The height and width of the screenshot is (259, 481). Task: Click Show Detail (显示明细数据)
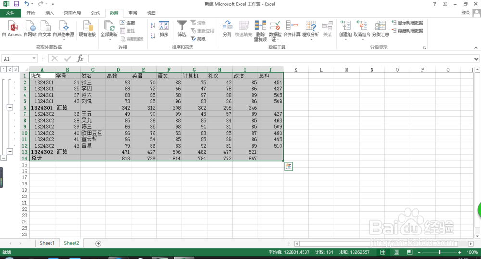pyautogui.click(x=407, y=23)
